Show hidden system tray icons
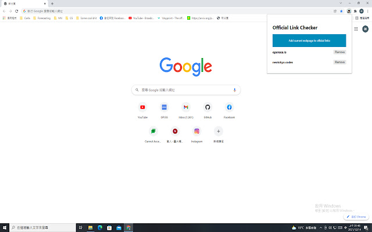Image resolution: width=372 pixels, height=232 pixels. [x=321, y=228]
